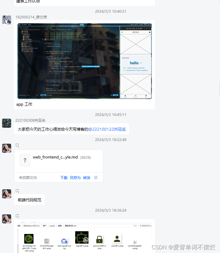Click the 前端代码规范 message bubble

[x=29, y=200]
